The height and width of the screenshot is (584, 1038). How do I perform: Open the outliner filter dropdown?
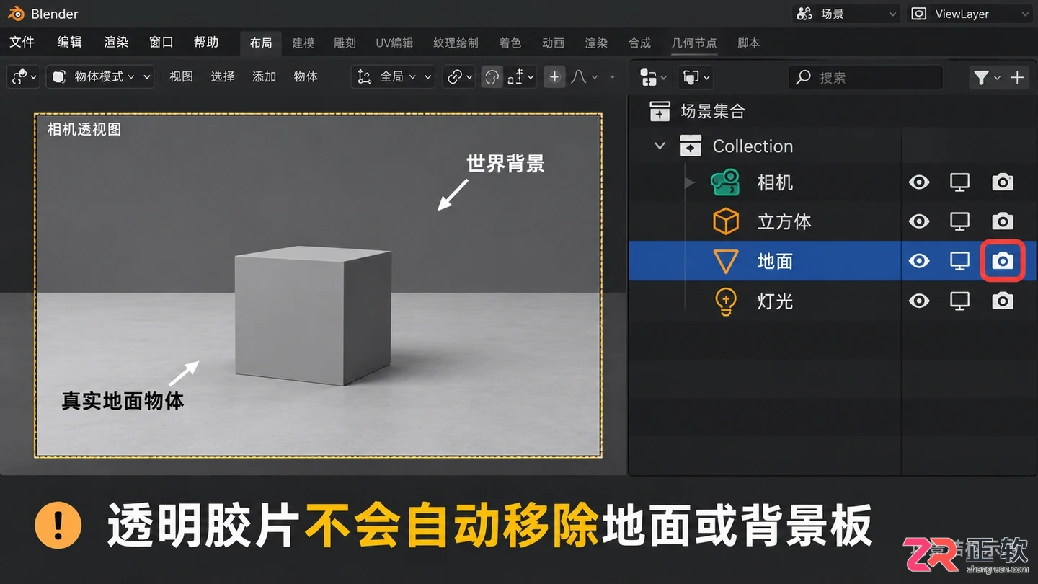pos(986,77)
